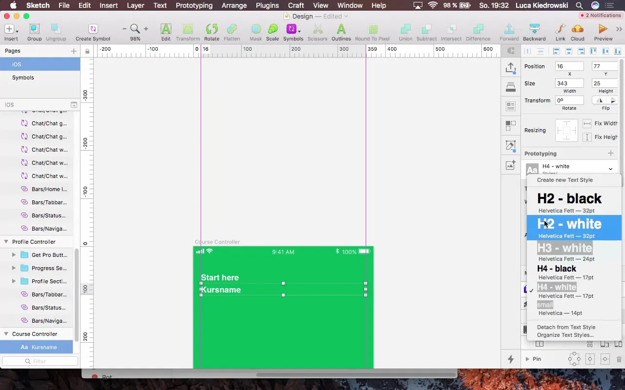Pin layer to all edges
Image resolution: width=625 pixels, height=390 pixels.
pos(574,359)
